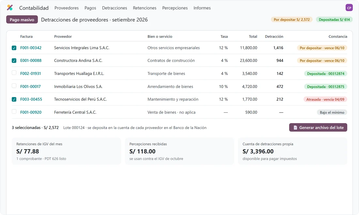The height and width of the screenshot is (215, 359).
Task: Open invoice link E001-00088
Action: click(x=31, y=61)
